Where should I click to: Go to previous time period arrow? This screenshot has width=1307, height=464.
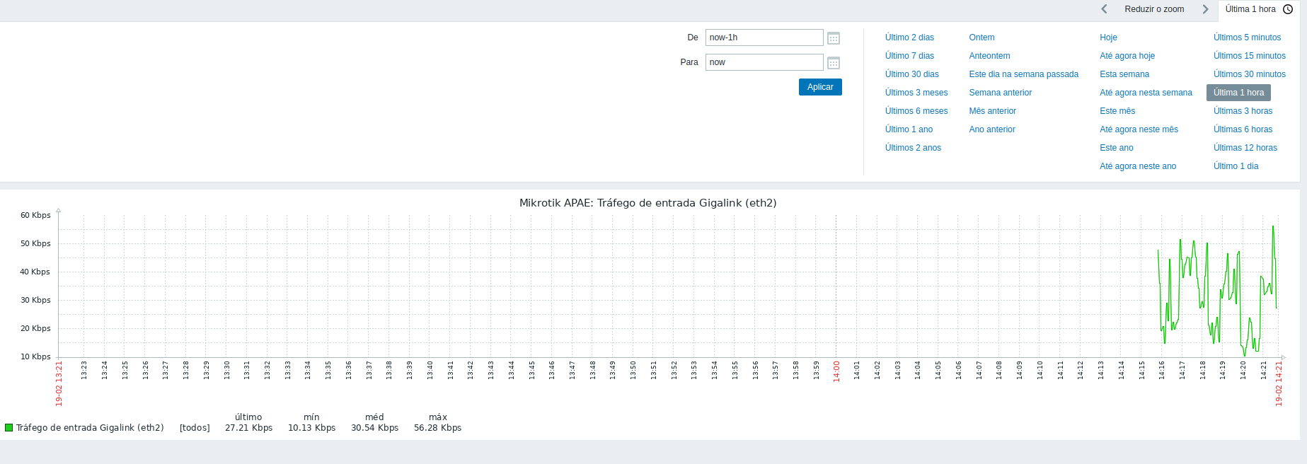[1104, 9]
